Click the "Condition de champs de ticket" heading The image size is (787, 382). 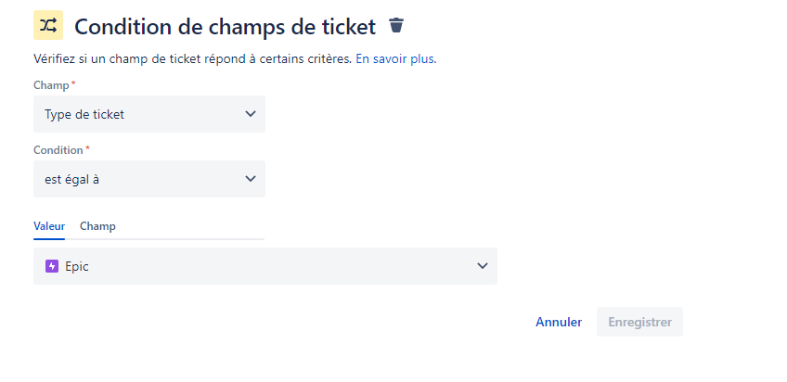[x=225, y=26]
